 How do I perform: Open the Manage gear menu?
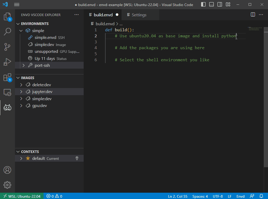pyautogui.click(x=7, y=185)
